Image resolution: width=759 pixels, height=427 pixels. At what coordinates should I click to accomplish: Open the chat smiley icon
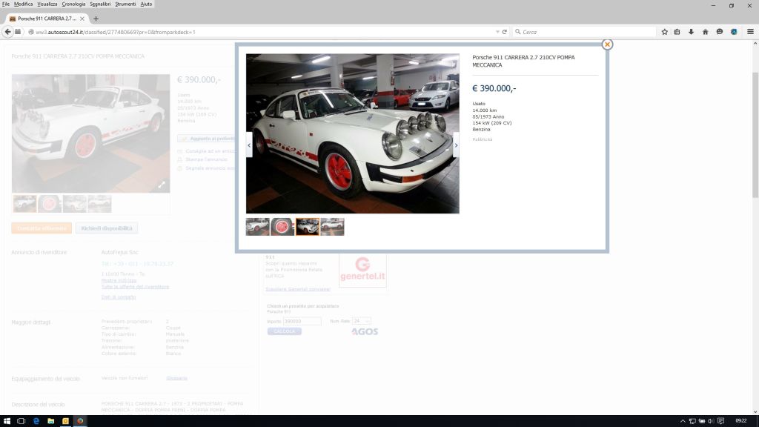point(720,32)
